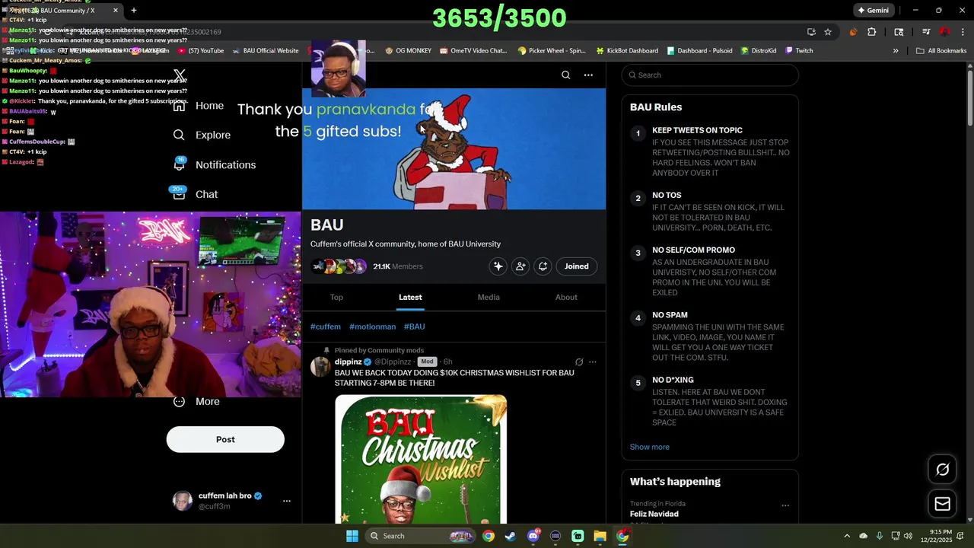Image resolution: width=974 pixels, height=548 pixels.
Task: Open Dashboard - Pulsoid bookmark
Action: click(699, 51)
